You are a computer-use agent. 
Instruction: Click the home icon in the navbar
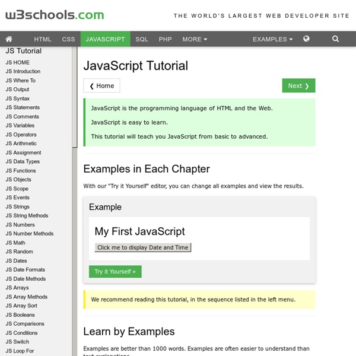pyautogui.click(x=9, y=39)
